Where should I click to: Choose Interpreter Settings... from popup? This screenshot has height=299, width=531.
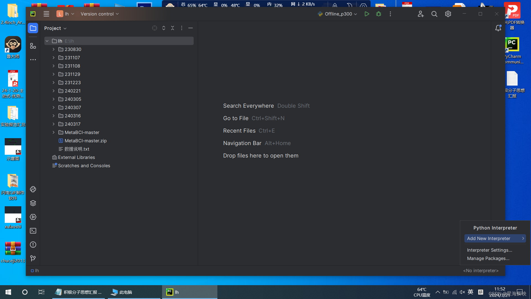click(490, 250)
